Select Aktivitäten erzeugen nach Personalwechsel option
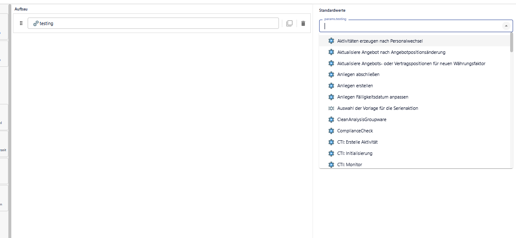The image size is (516, 238). [379, 41]
